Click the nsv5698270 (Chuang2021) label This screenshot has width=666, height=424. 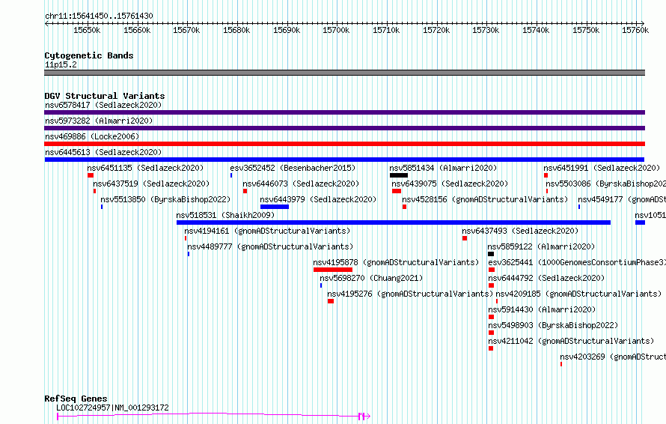coord(372,278)
